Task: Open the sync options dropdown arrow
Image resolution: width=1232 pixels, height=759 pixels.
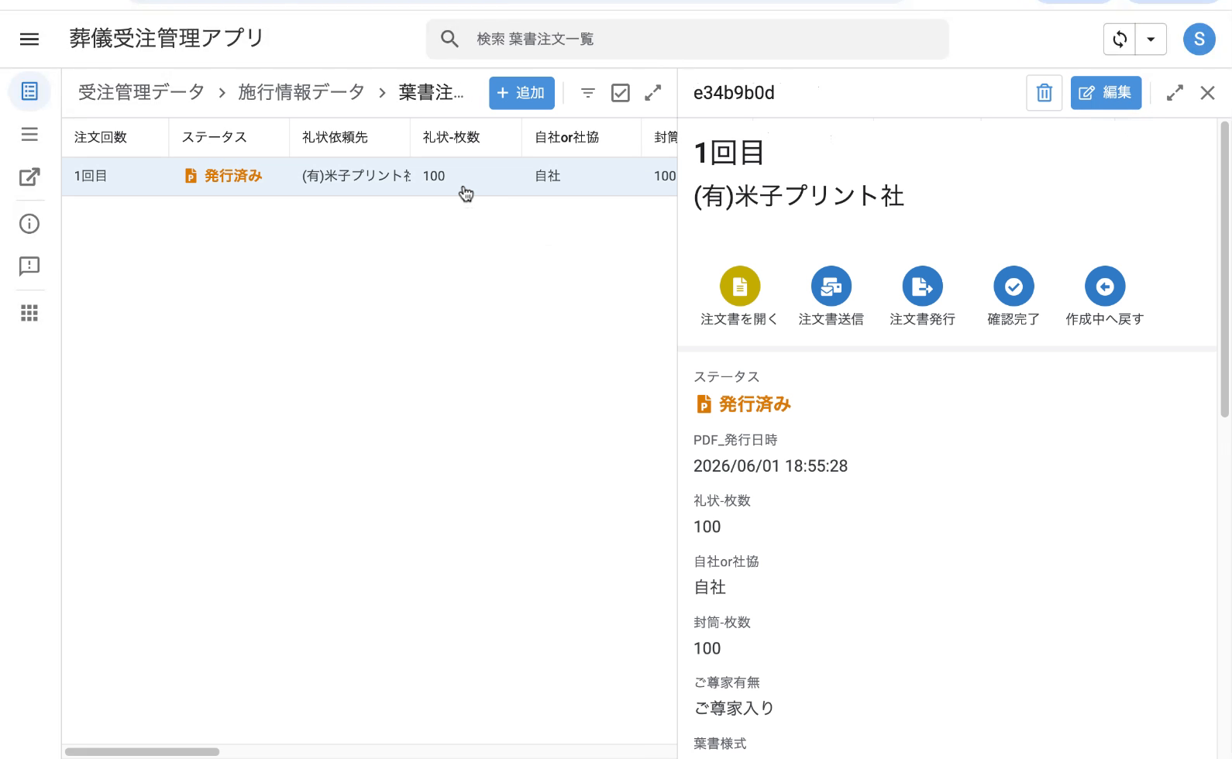Action: click(x=1151, y=39)
